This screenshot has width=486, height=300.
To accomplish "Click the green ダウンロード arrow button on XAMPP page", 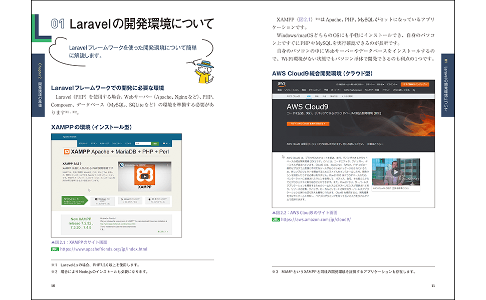I will [75, 200].
